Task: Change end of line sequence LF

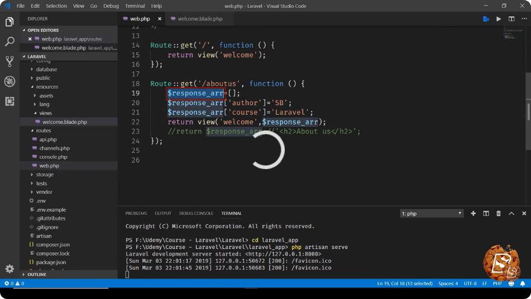Action: [x=485, y=283]
